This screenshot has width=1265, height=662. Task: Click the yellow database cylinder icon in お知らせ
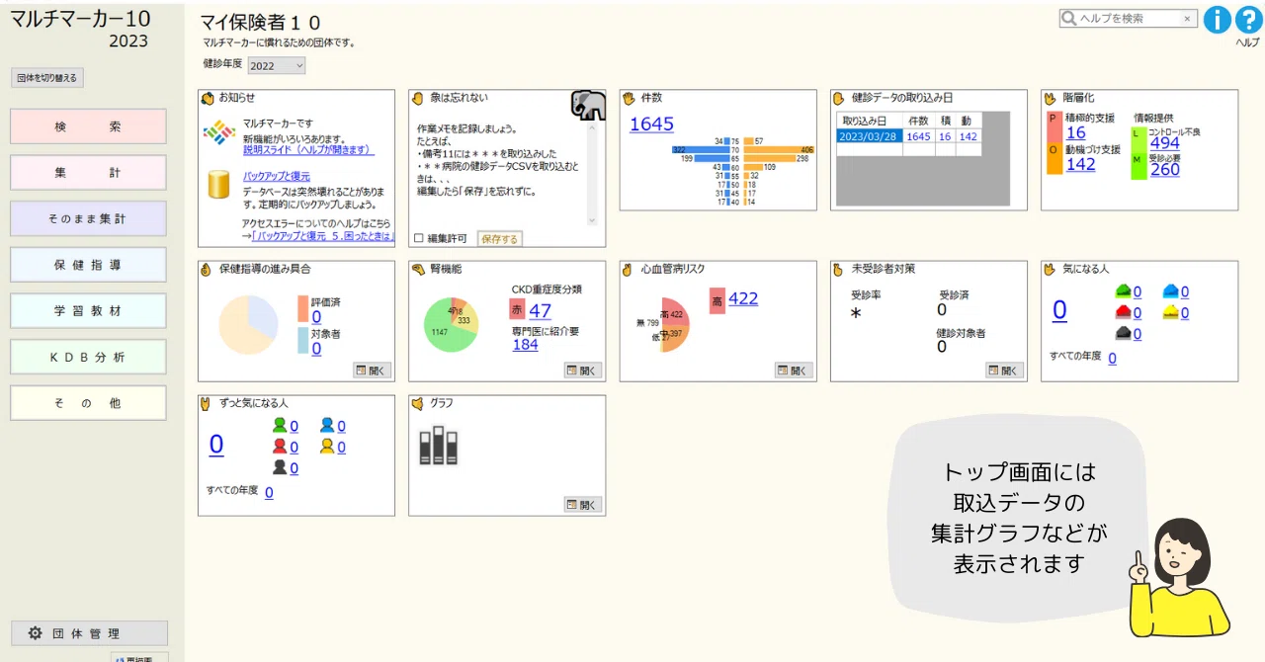(219, 185)
